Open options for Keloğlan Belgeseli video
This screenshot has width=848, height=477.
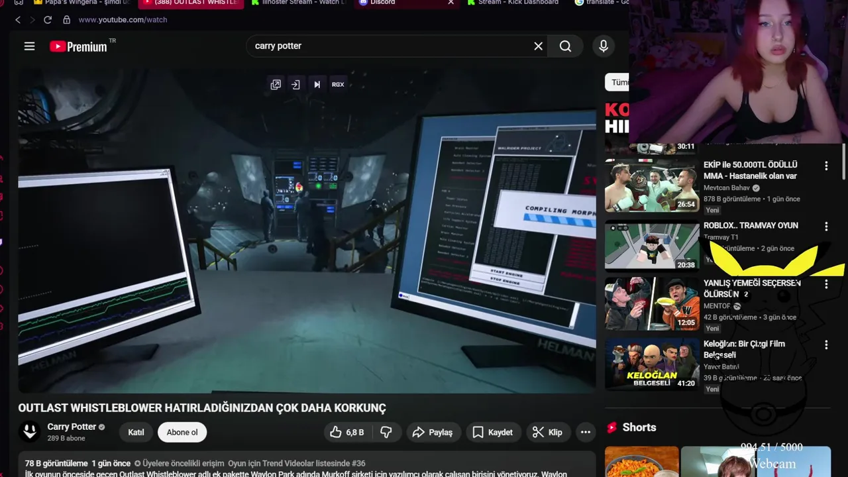click(826, 345)
